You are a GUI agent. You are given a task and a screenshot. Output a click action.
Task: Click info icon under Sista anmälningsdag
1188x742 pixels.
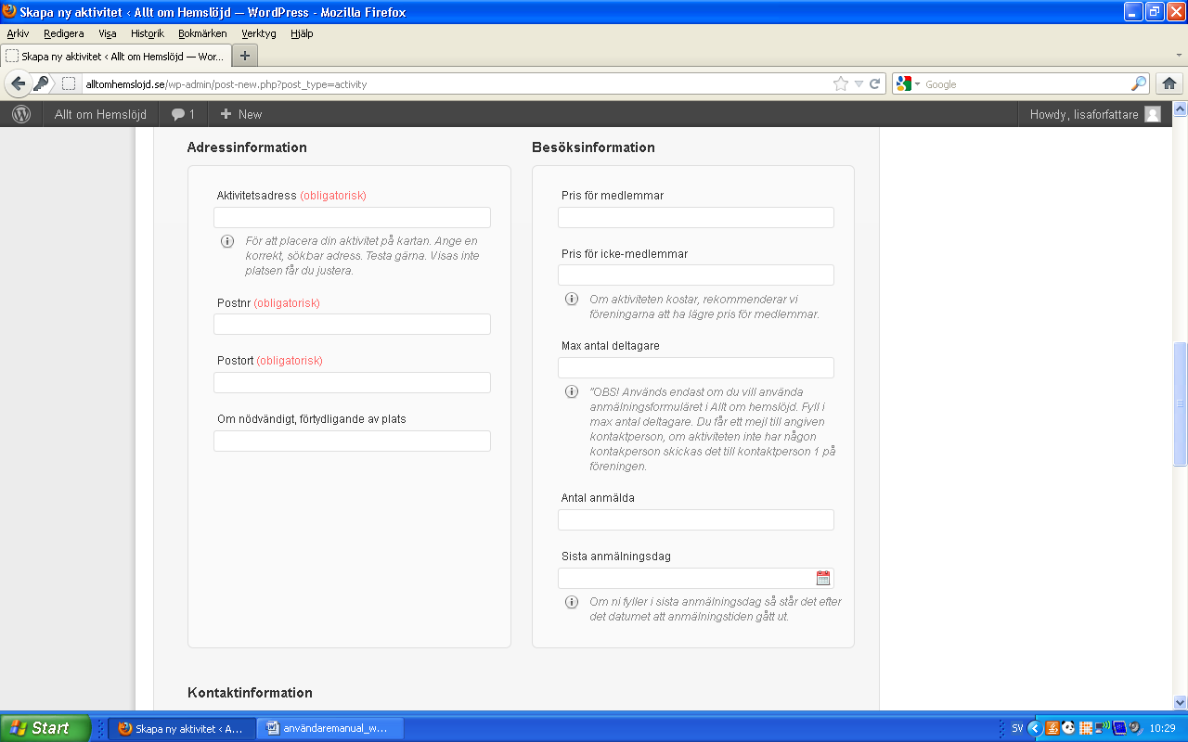[x=572, y=602]
